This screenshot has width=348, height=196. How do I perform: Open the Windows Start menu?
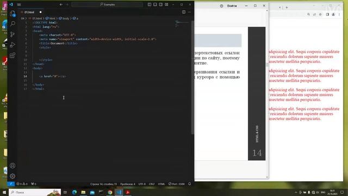4,192
